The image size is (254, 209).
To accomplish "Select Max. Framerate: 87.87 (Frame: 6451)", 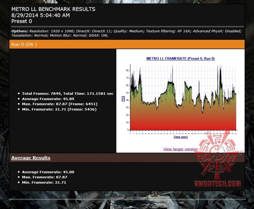I will tap(60, 104).
